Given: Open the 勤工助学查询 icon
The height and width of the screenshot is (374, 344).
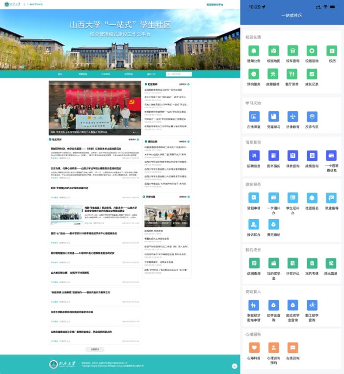Looking at the screenshot, I should coord(312,305).
